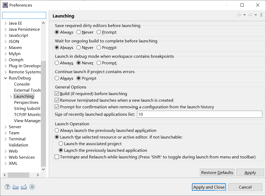Screen dimensions: 266x196
Task: Expand the Web Services node
Action: click(6, 157)
